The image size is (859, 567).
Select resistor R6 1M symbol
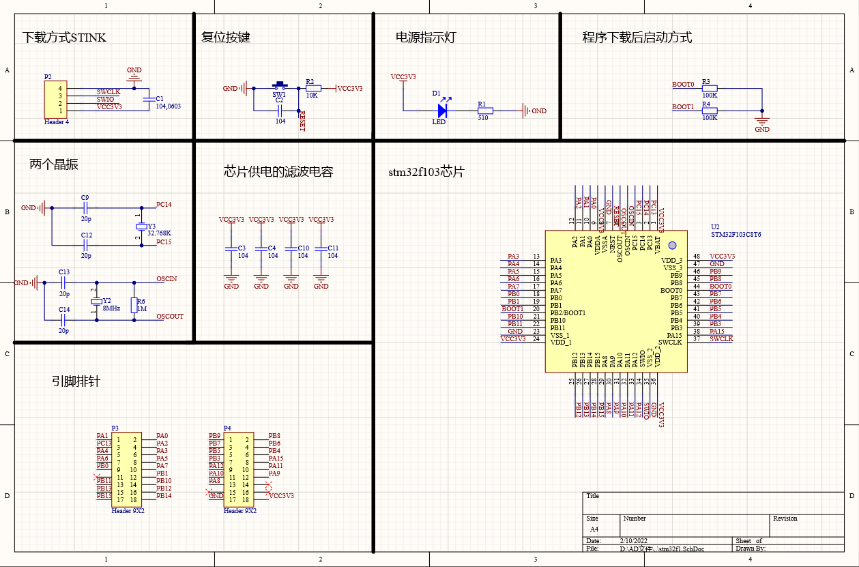134,304
